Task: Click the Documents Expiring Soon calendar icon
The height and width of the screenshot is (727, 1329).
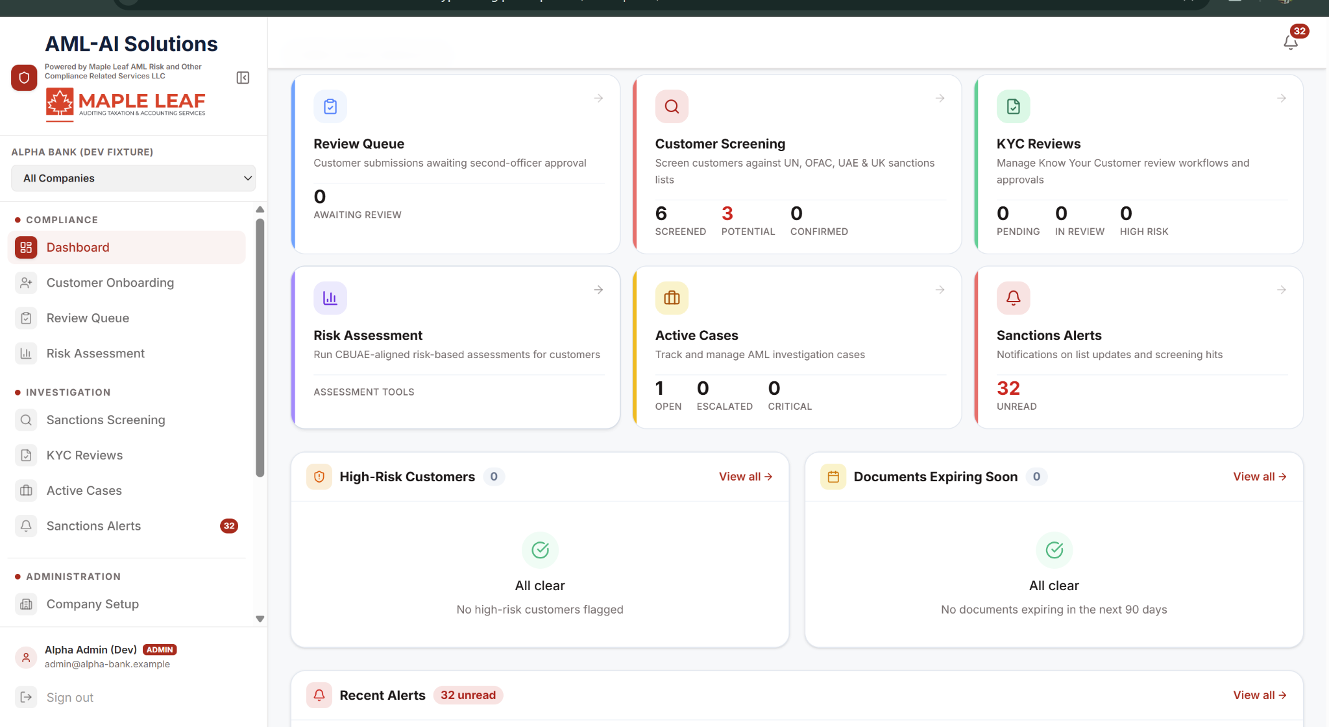Action: coord(833,477)
